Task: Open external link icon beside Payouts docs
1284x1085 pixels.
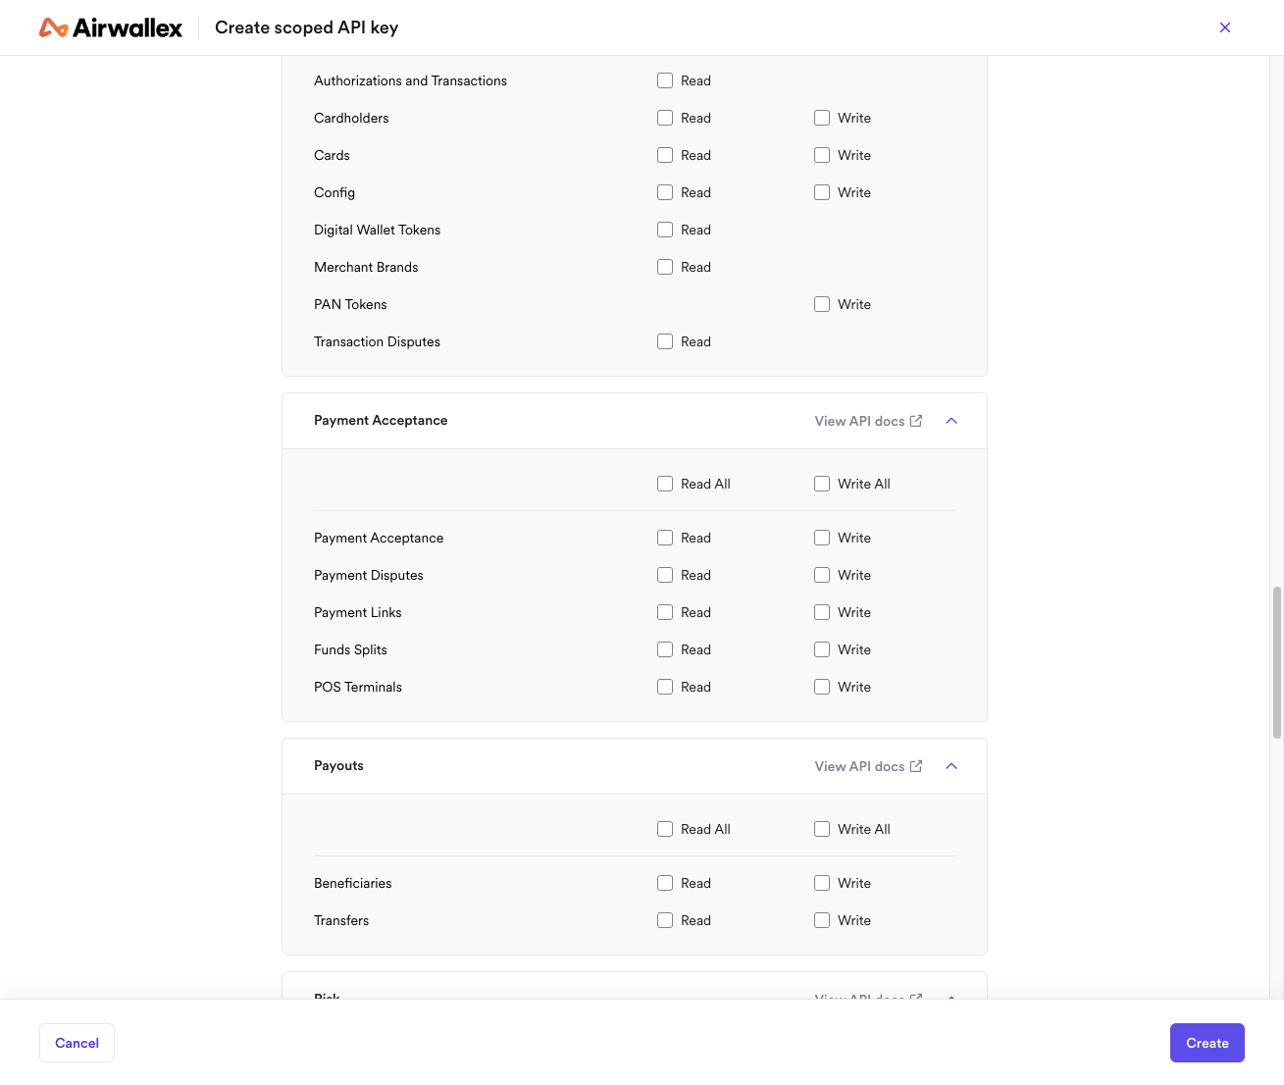Action: pos(916,766)
